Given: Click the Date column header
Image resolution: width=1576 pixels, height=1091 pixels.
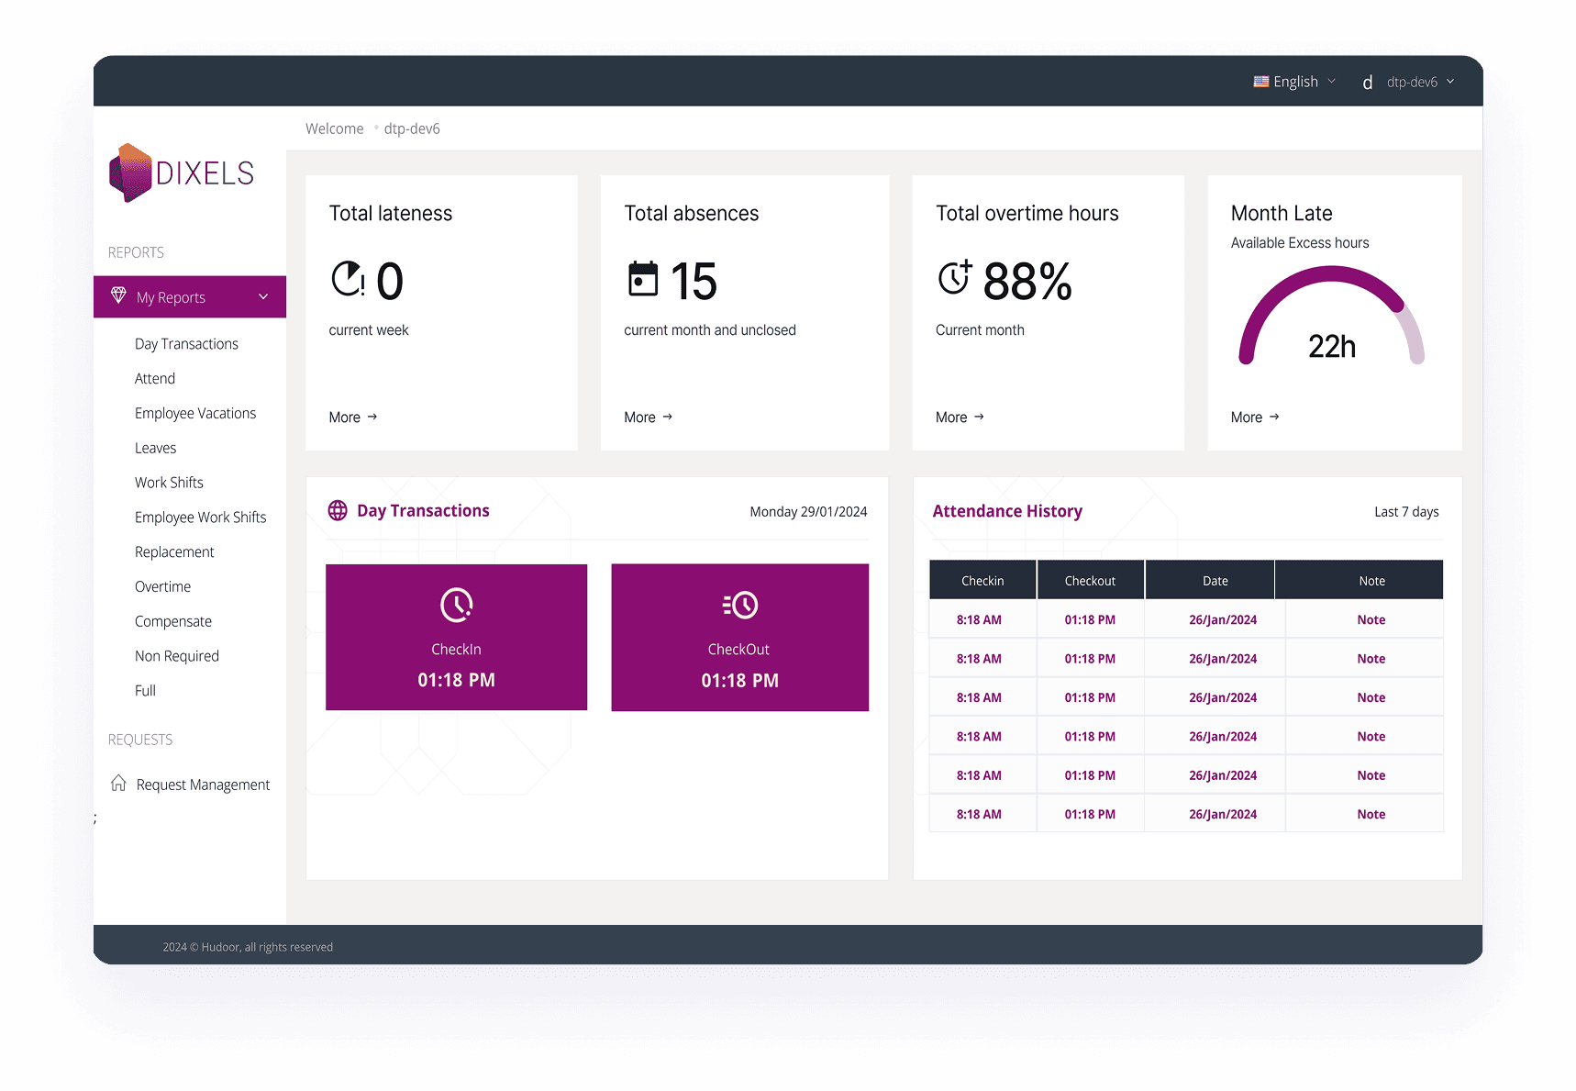Looking at the screenshot, I should [1215, 581].
